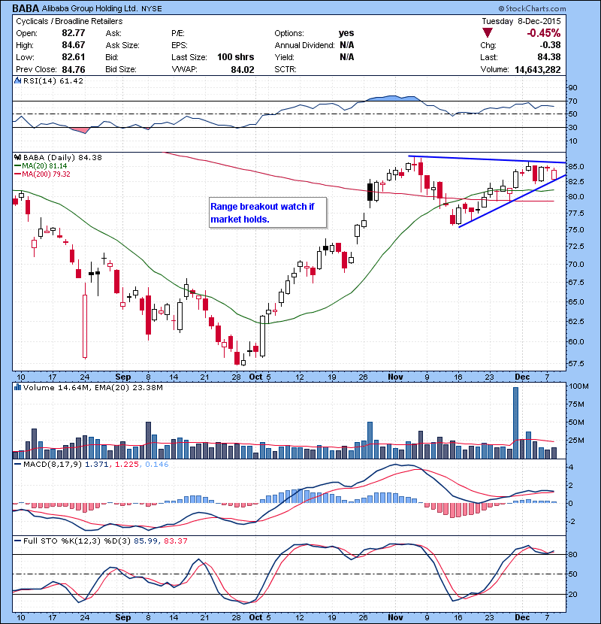Click the Oct label on the bottom date axis

point(255,617)
